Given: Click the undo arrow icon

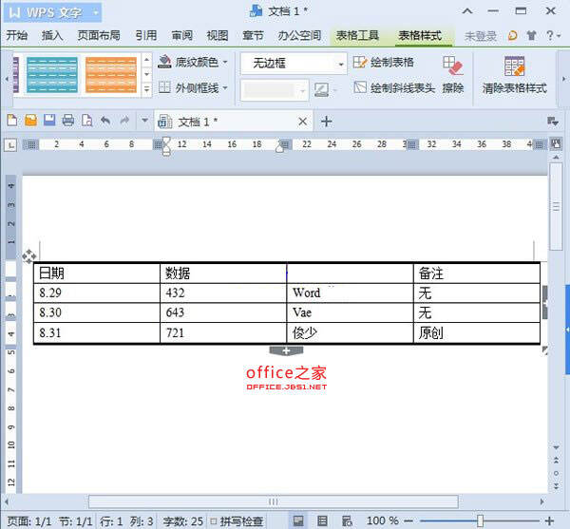Looking at the screenshot, I should pyautogui.click(x=104, y=121).
